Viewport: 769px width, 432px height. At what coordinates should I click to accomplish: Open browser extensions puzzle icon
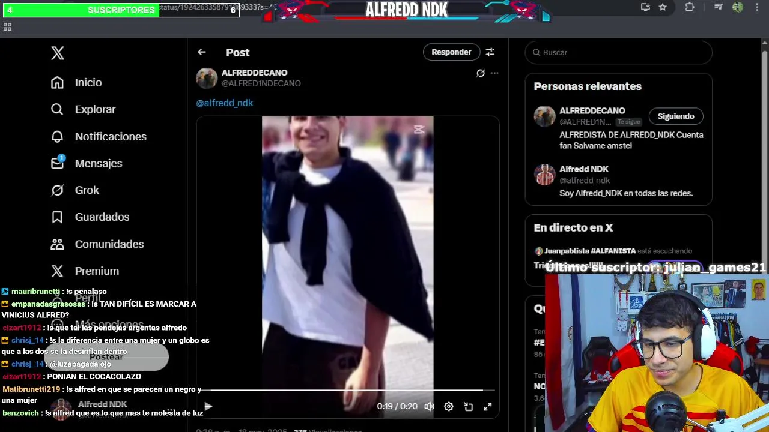tap(690, 7)
